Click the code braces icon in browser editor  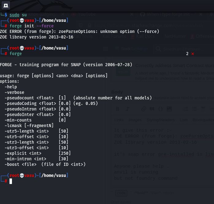pyautogui.click(x=160, y=109)
